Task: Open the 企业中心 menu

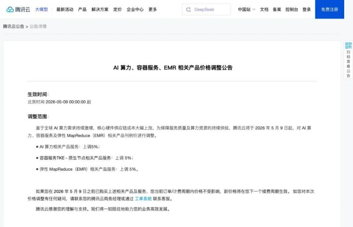Action: (x=135, y=10)
